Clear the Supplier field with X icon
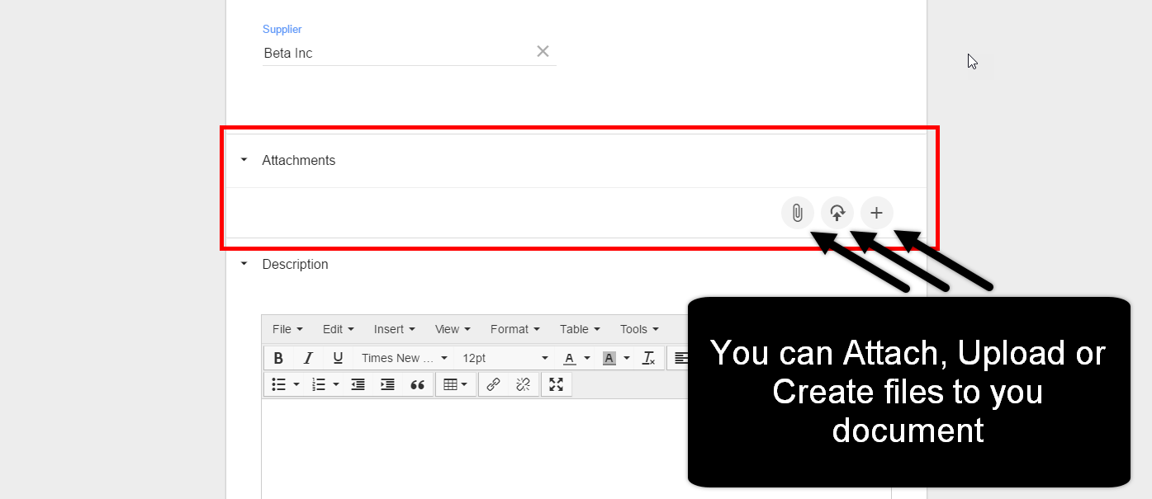Viewport: 1152px width, 499px height. (x=543, y=51)
